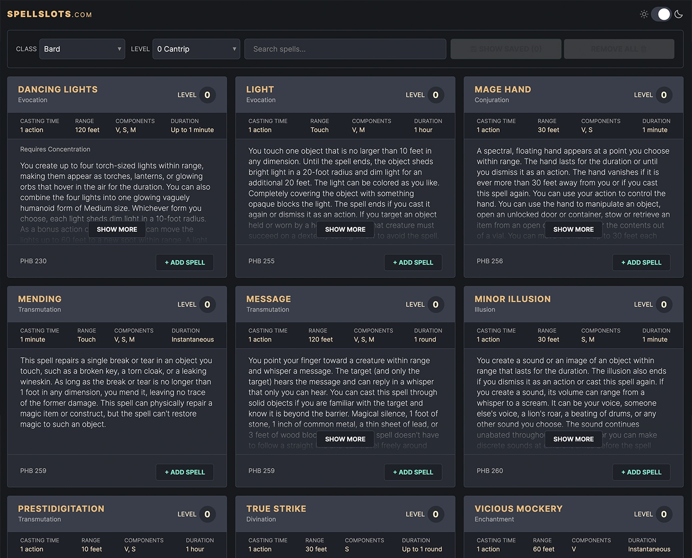The image size is (692, 558).
Task: Show more of Minor Illusion's description
Action: (x=573, y=439)
